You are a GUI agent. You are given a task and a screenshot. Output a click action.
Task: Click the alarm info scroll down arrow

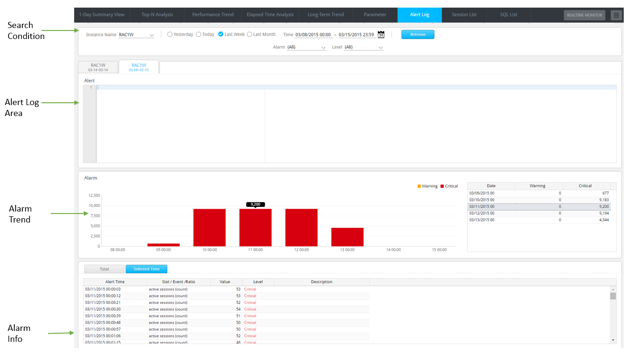[613, 340]
